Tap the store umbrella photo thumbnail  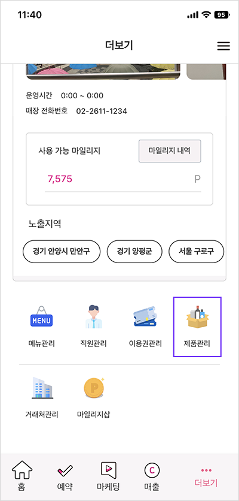103,71
